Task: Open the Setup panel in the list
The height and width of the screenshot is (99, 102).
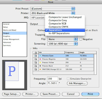Action: coord(15,27)
